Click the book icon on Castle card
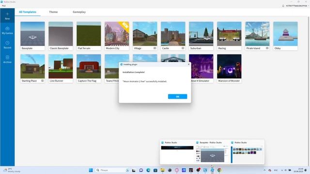Viewport: 310px width, 174px height. point(183,48)
